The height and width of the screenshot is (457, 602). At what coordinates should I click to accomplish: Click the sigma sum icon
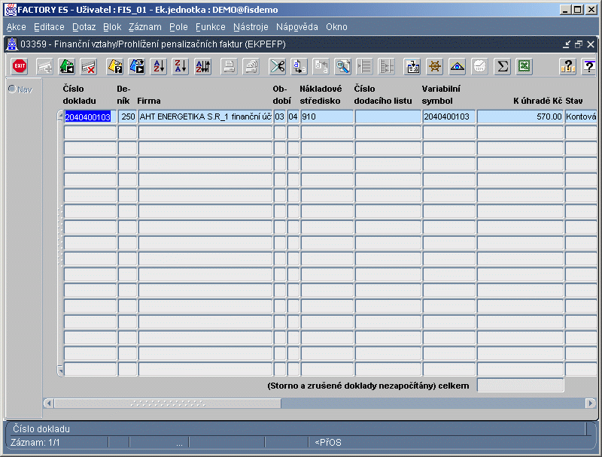(x=502, y=66)
